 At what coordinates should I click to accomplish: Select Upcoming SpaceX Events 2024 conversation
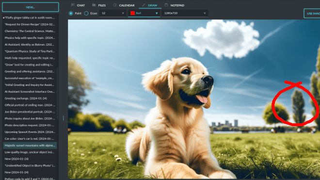[x=30, y=132]
